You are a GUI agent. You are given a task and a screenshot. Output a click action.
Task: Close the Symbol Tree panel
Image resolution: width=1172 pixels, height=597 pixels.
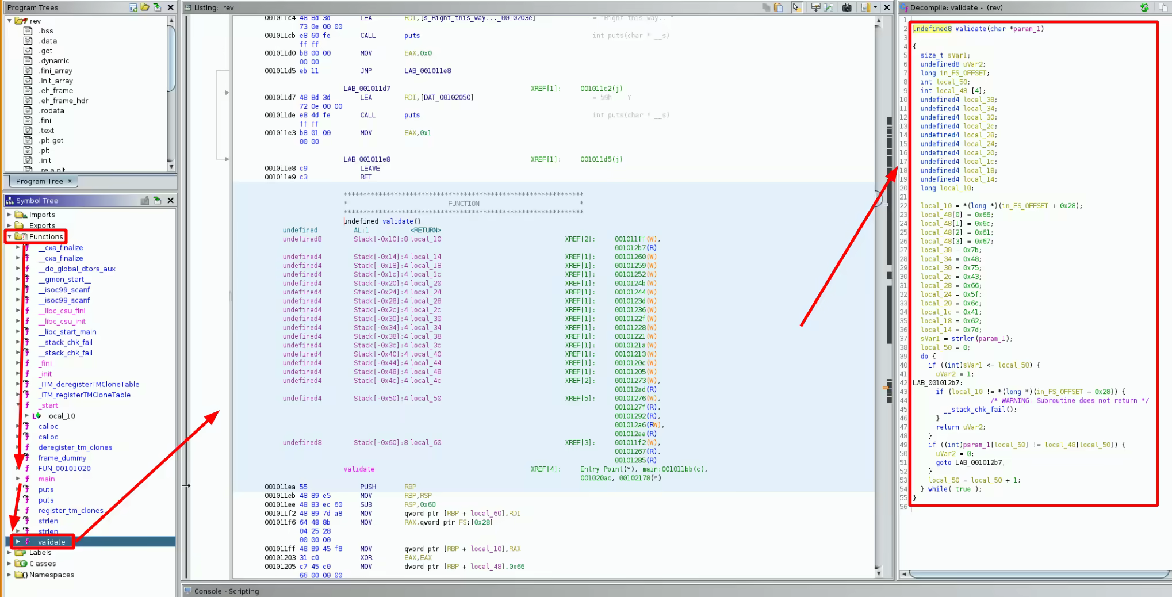coord(170,201)
